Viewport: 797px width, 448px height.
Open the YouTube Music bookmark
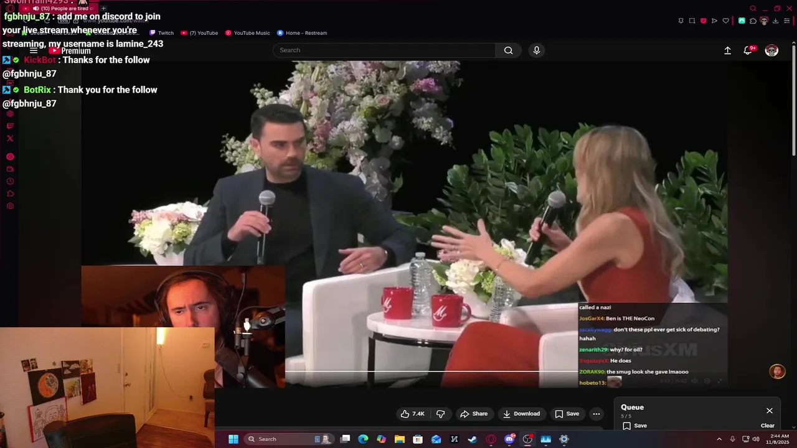click(x=247, y=33)
